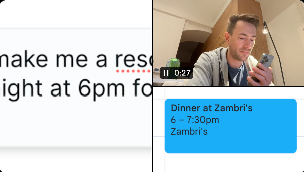
Task: Click the 6 – 7:30pm event time
Action: tap(195, 120)
